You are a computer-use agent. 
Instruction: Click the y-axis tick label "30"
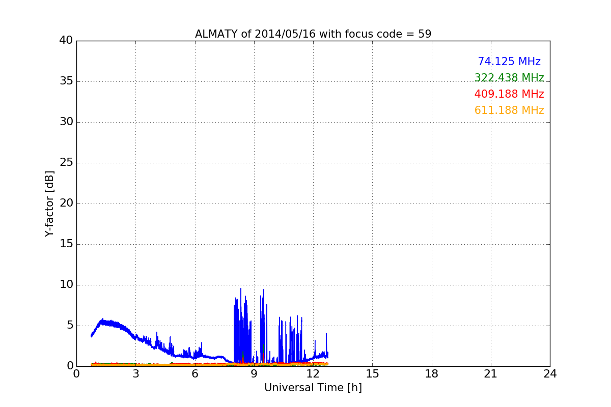66,122
